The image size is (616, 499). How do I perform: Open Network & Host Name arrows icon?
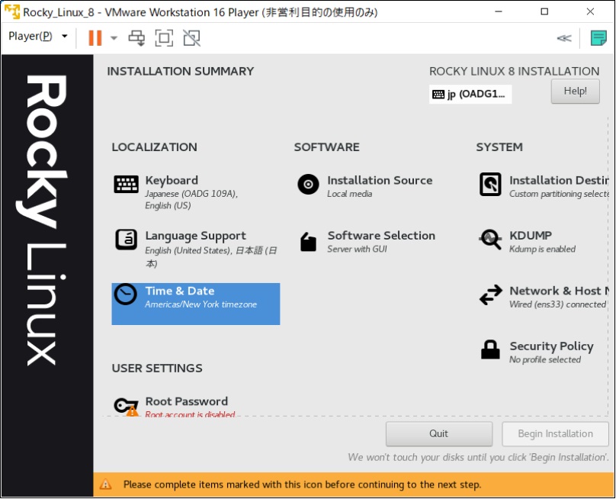click(x=490, y=295)
